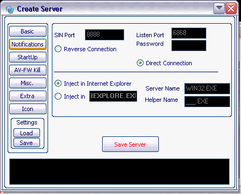This screenshot has width=241, height=194.
Task: Click the Save settings button
Action: [26, 143]
